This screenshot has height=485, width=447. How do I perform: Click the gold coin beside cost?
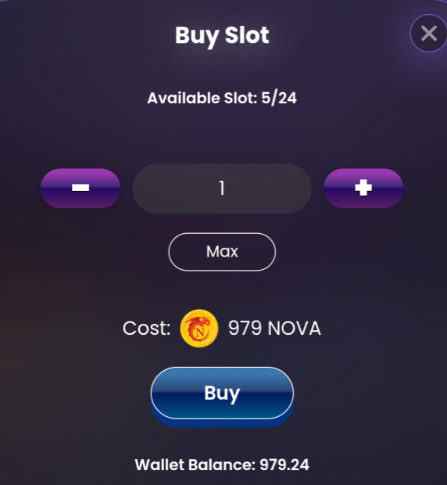[199, 329]
